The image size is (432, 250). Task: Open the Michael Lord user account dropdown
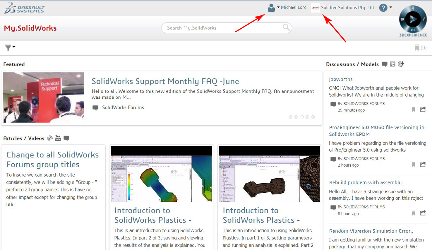tap(287, 8)
